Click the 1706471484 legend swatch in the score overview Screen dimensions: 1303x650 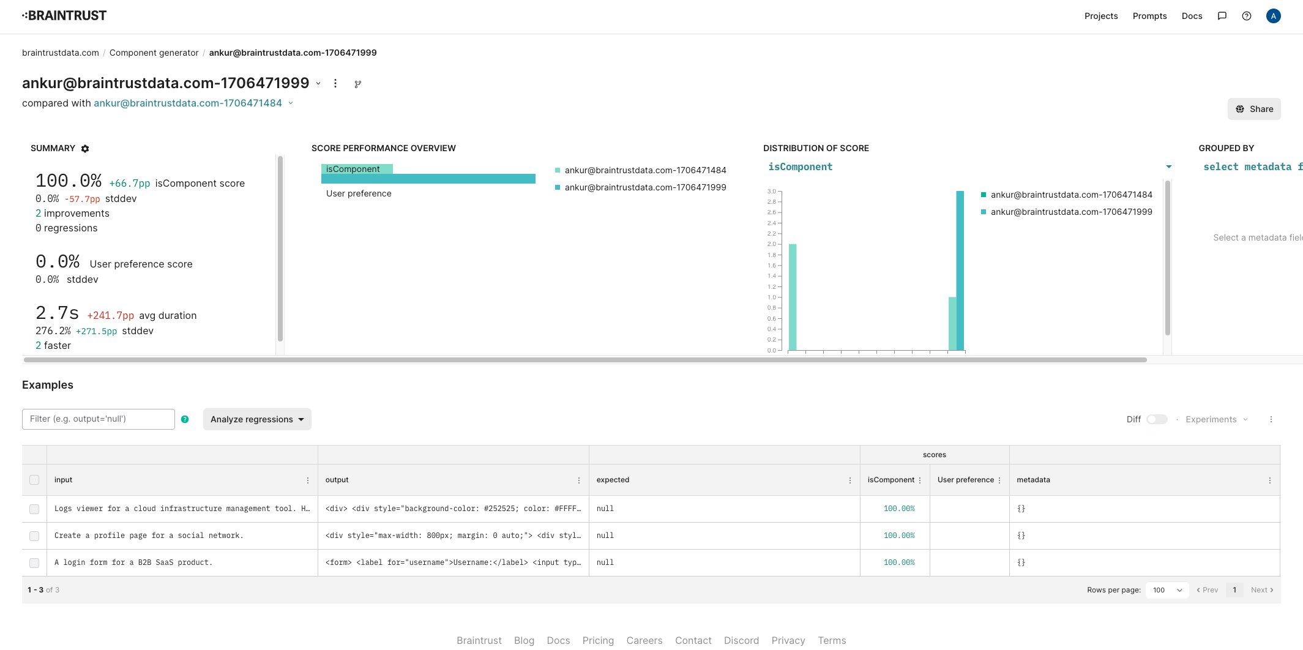(558, 170)
